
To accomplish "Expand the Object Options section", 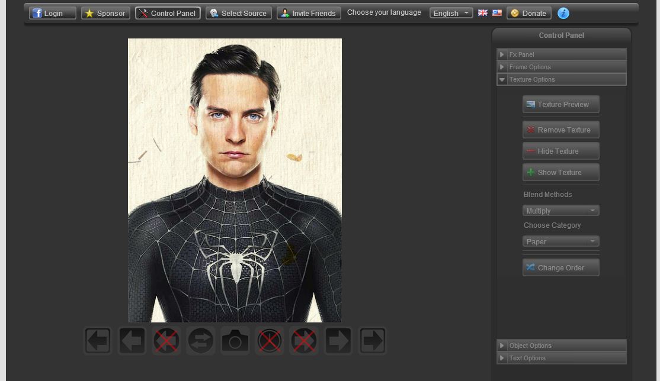I will coord(562,346).
